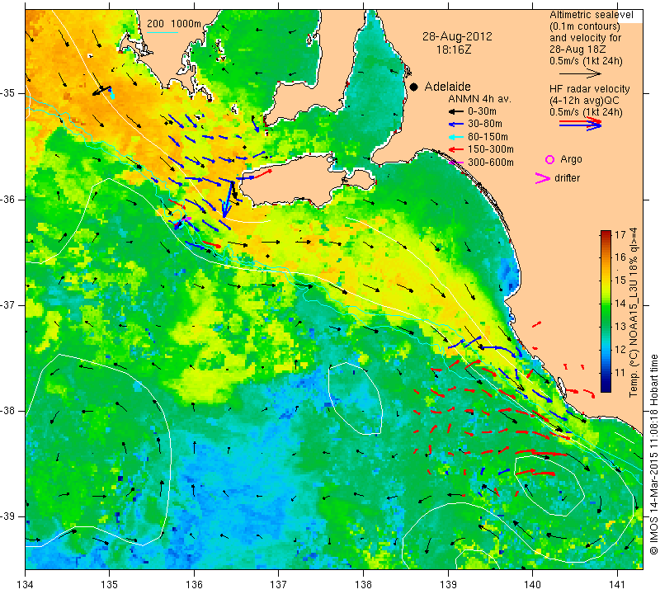Click the '18:16Z' time text
This screenshot has width=660, height=594.
click(x=454, y=49)
